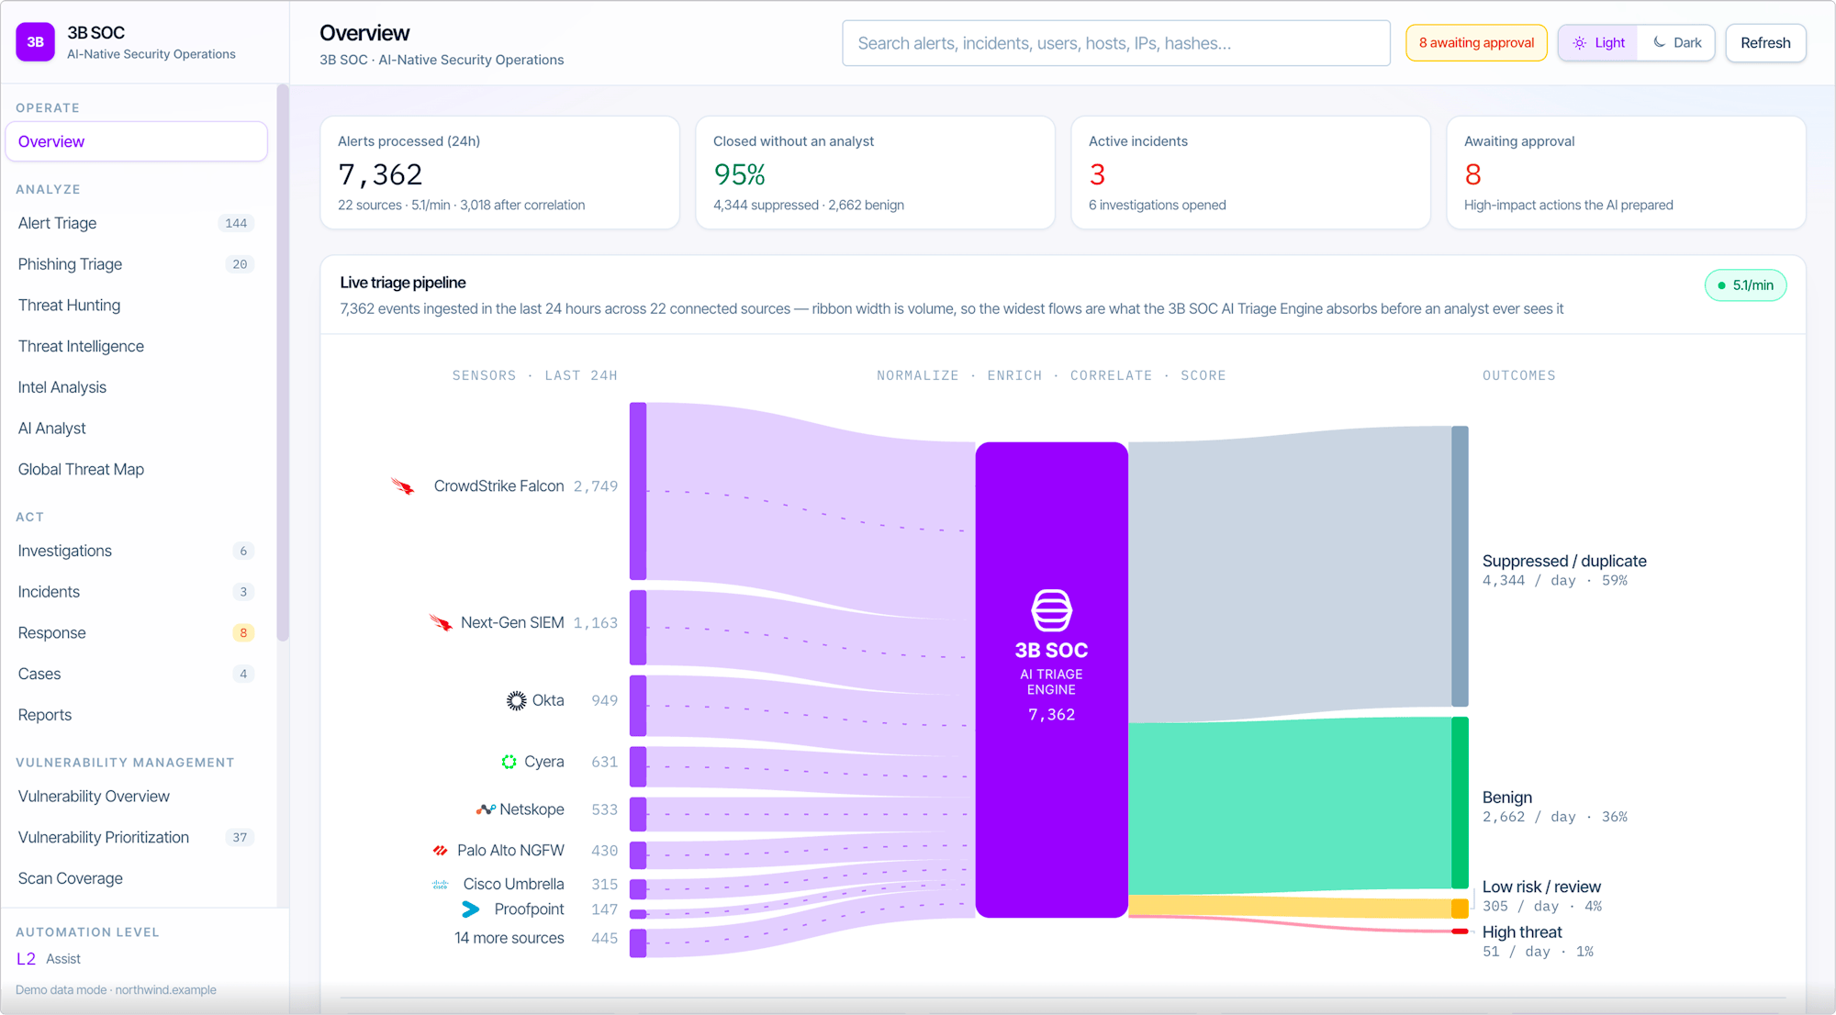Click the Okta sunburst logo icon
The image size is (1836, 1015).
click(516, 700)
